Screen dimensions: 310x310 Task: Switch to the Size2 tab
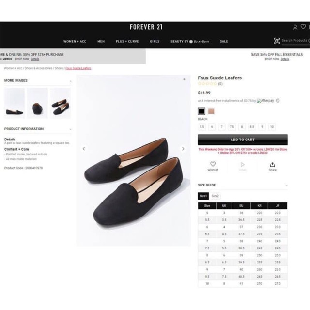[215, 196]
